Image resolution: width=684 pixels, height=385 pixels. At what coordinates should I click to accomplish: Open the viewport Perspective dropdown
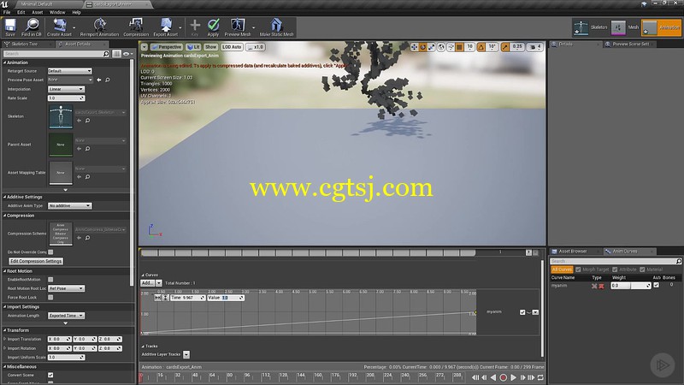(166, 47)
